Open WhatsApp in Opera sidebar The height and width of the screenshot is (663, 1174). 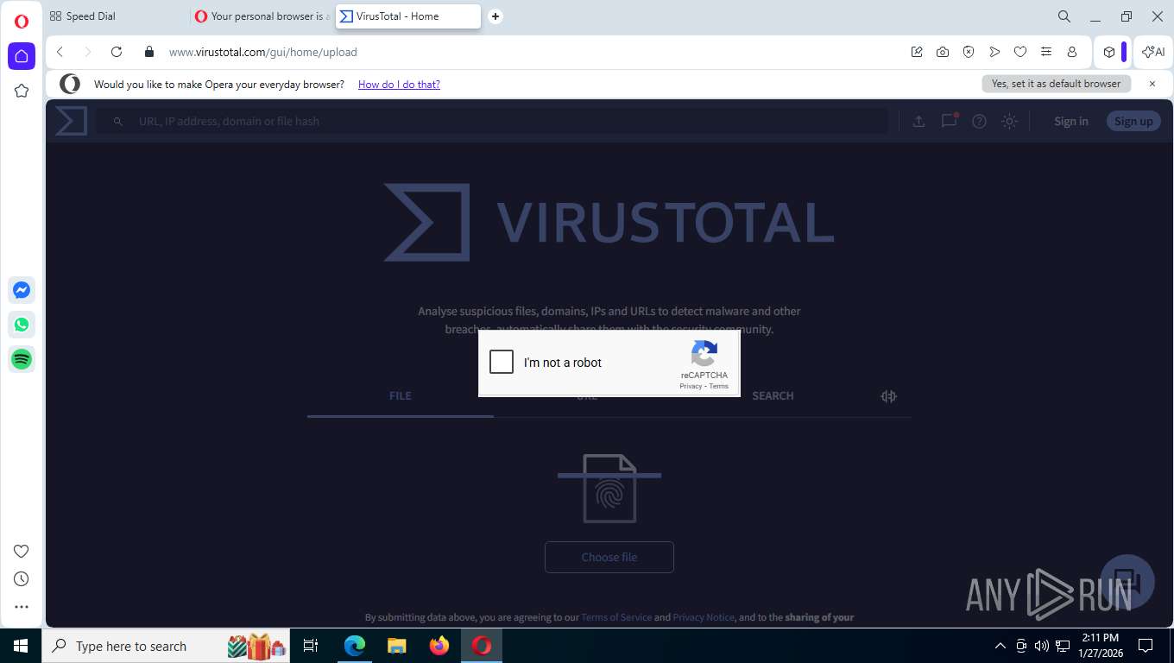(22, 325)
